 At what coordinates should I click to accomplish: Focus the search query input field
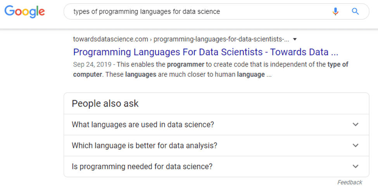[194, 12]
